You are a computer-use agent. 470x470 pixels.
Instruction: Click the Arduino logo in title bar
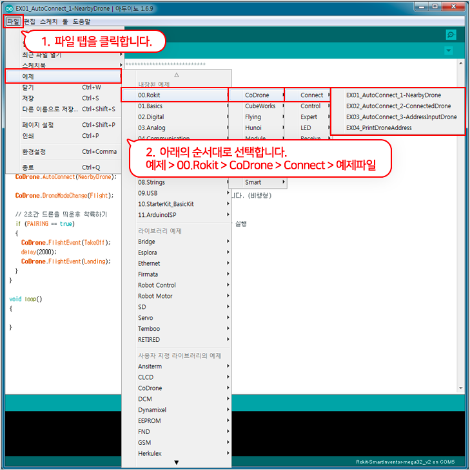point(8,6)
